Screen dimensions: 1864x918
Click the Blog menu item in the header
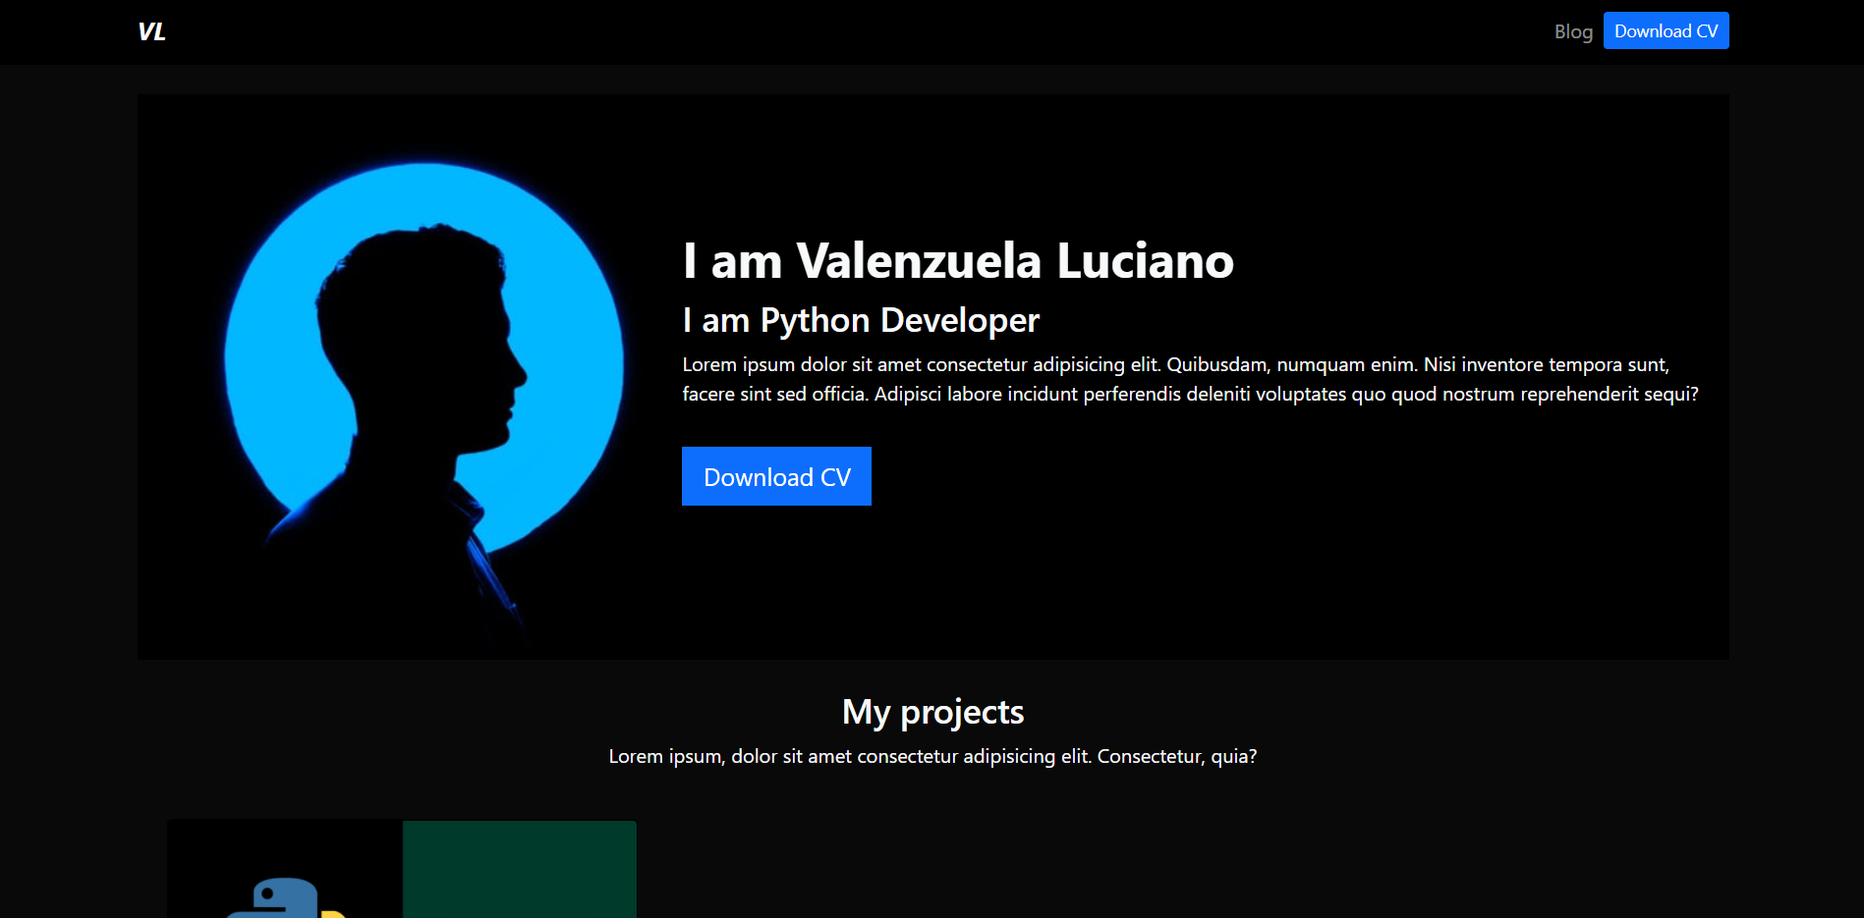click(1573, 31)
